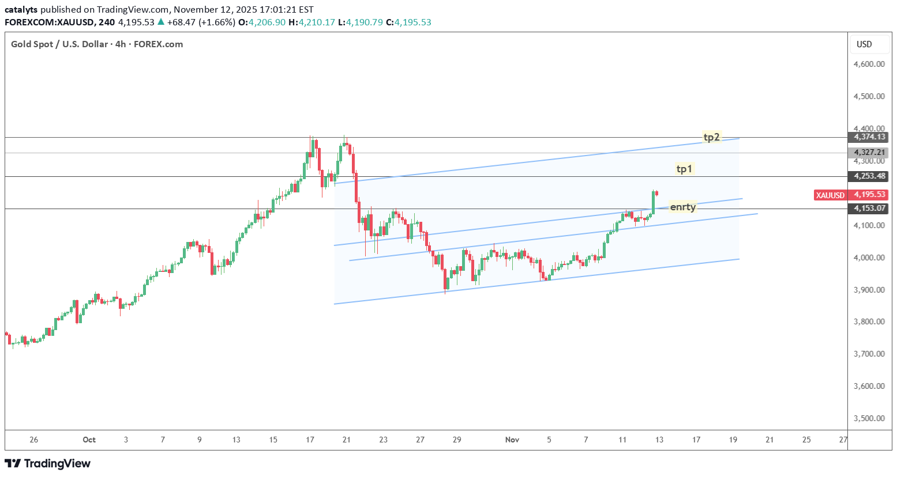Click the 3,500.00 price axis tick
The height and width of the screenshot is (477, 897).
869,418
